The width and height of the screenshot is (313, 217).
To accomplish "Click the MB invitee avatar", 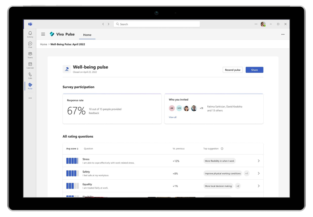I will [179, 108].
